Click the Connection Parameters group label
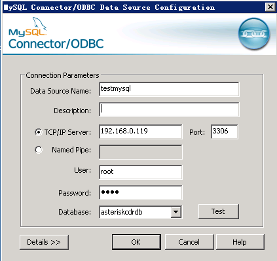Viewport: 277px width, 261px height. pos(62,75)
